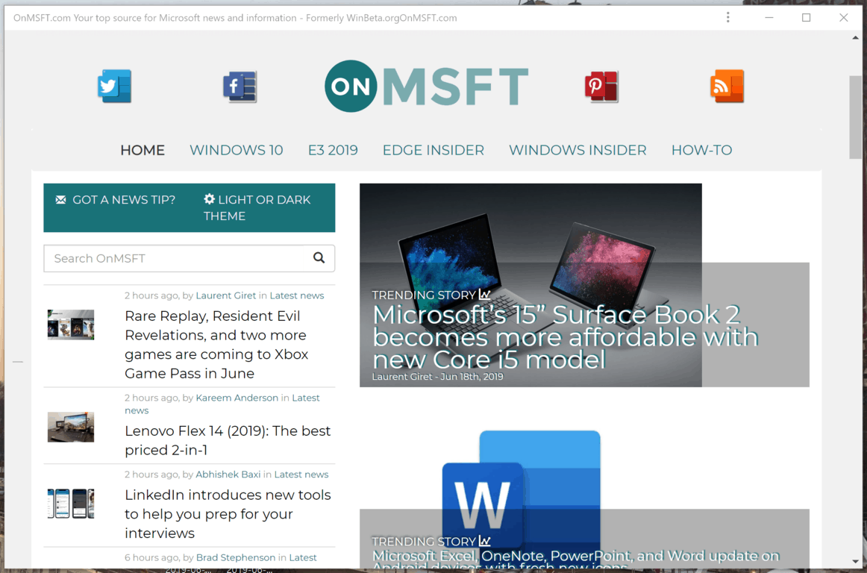Open the RSS feed icon
Image resolution: width=867 pixels, height=573 pixels.
coord(727,87)
